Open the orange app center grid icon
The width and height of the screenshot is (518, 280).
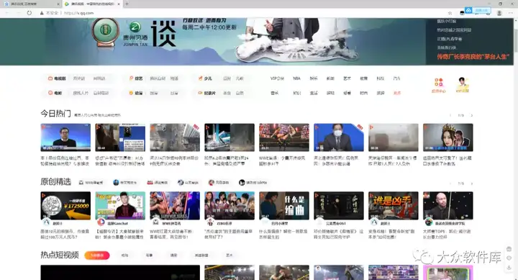click(x=439, y=82)
